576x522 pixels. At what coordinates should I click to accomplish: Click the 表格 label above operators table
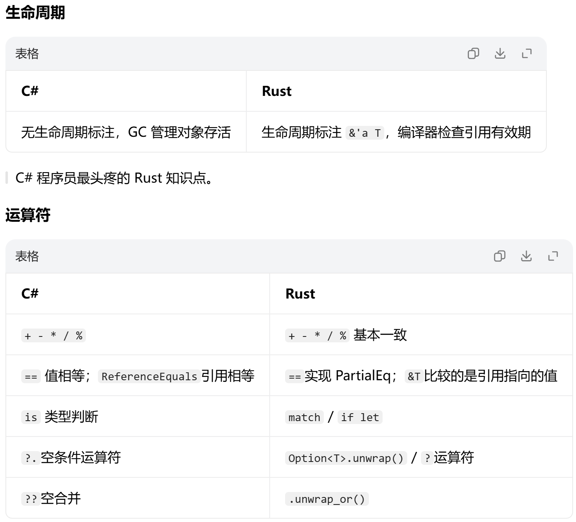click(27, 256)
